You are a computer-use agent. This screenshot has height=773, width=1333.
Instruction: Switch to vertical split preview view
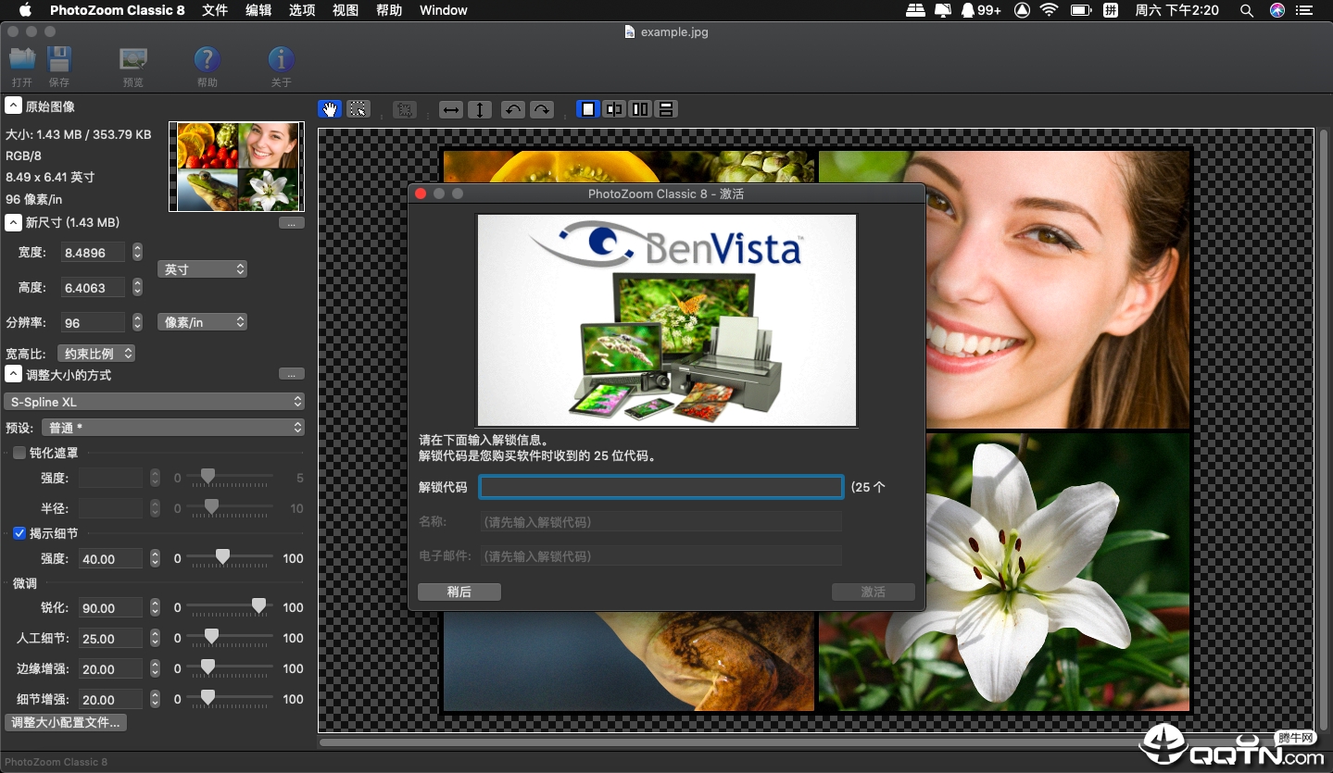coord(640,109)
